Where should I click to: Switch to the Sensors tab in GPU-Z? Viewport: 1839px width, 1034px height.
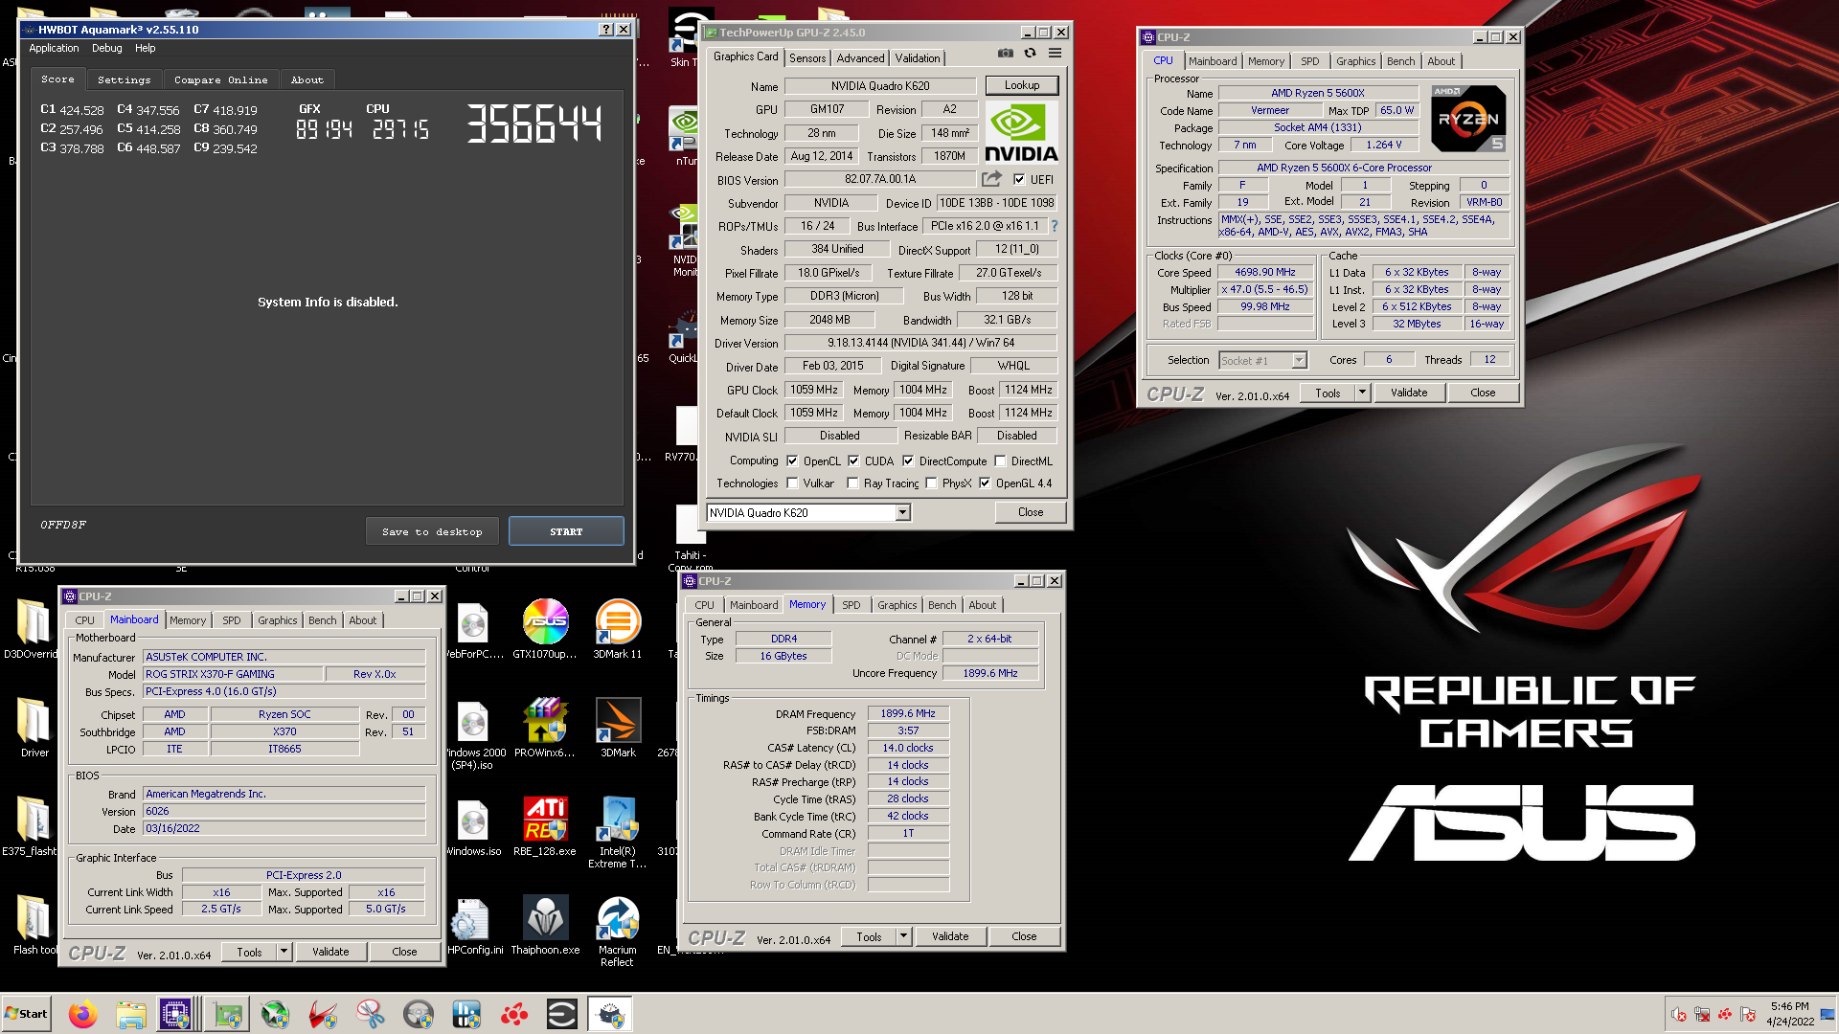[x=807, y=58]
